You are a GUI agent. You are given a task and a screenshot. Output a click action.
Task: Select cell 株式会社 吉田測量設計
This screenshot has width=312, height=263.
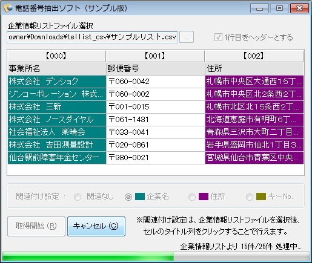(57, 145)
